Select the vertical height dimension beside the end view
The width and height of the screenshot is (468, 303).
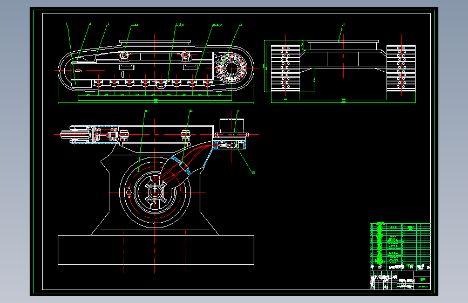[264, 66]
